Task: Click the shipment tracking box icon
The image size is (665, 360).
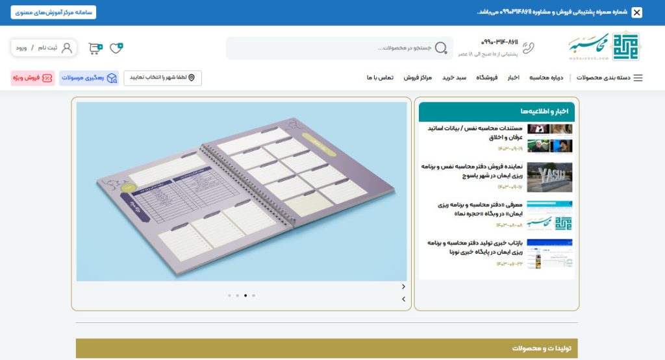Action: point(112,78)
